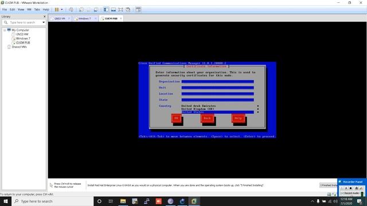Viewport: 367px width, 206px height.
Task: Open the Edit menu
Action: point(13,10)
